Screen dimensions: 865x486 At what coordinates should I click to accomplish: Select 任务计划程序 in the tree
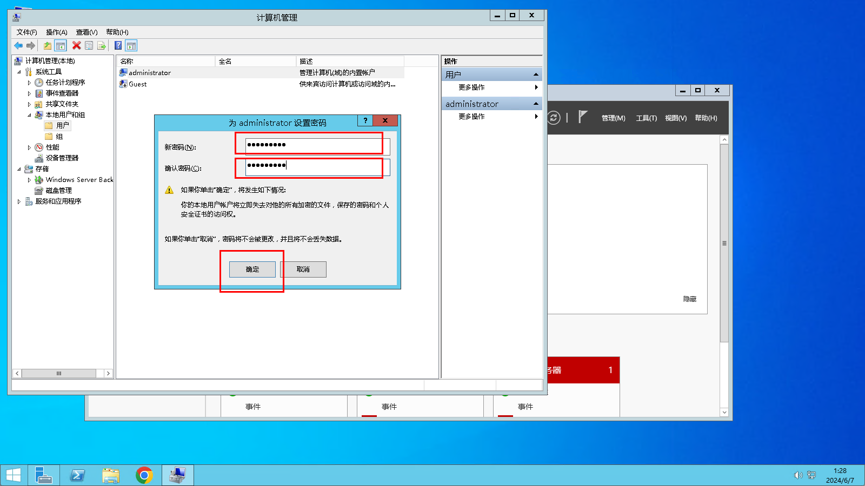[65, 83]
